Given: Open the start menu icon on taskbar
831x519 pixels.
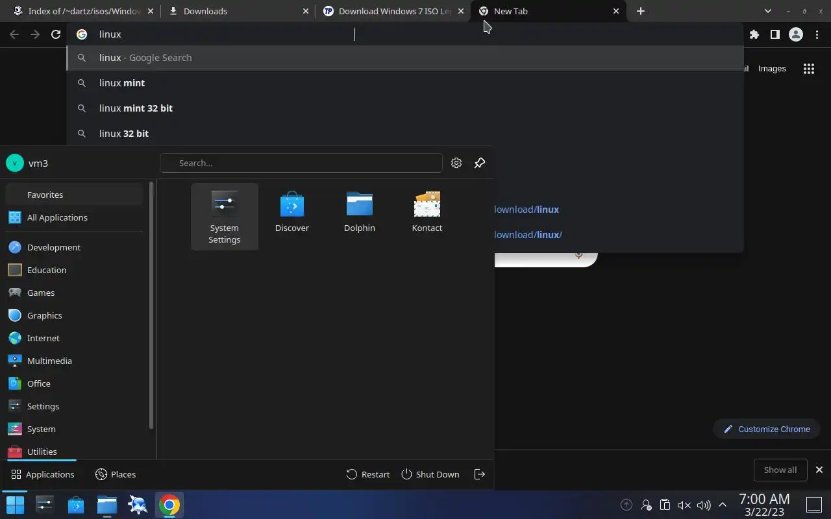Looking at the screenshot, I should (15, 505).
